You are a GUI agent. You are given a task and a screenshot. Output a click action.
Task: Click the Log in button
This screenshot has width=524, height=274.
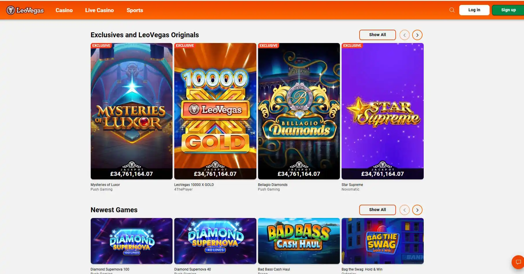point(474,10)
